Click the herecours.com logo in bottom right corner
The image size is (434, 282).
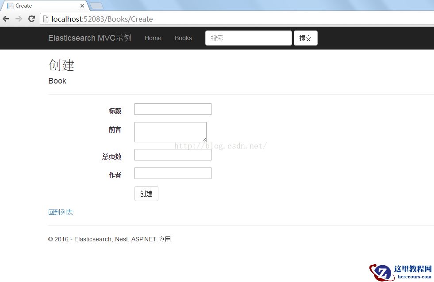(400, 271)
